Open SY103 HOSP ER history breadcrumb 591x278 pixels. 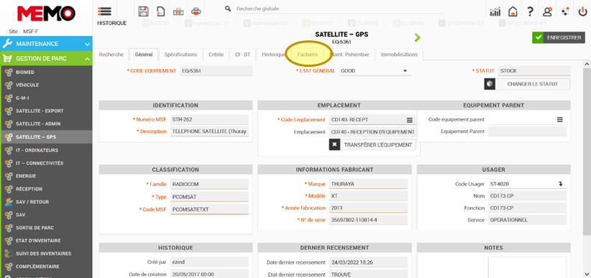(462, 24)
